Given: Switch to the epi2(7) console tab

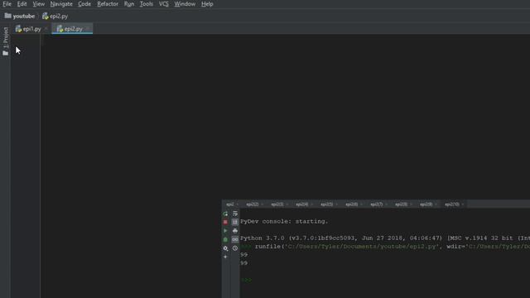Looking at the screenshot, I should tap(377, 204).
